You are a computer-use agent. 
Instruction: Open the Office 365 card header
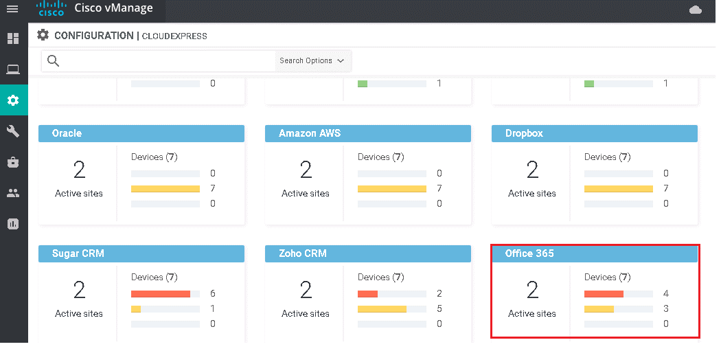595,253
